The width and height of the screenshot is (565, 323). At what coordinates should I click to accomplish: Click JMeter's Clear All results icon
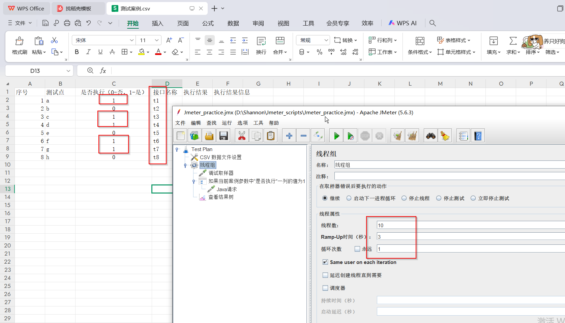[x=412, y=136]
